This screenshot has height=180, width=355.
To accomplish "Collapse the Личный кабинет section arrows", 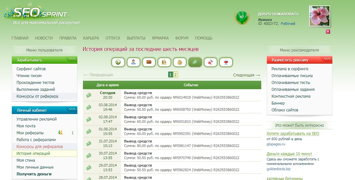I will pos(72,109).
